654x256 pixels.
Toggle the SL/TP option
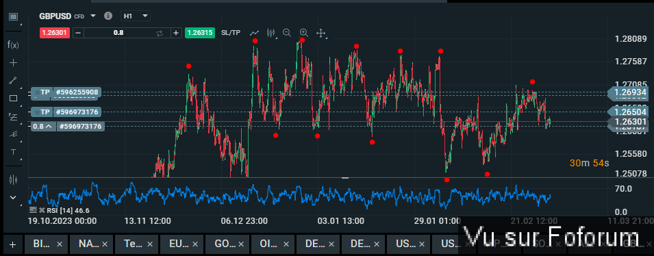tap(231, 33)
